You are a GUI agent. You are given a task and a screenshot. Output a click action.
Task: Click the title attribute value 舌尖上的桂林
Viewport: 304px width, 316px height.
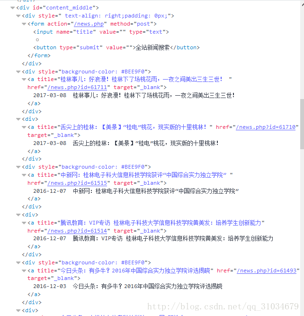tap(134, 127)
